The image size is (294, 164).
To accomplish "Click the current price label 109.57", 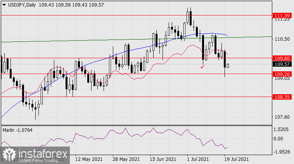I will pyautogui.click(x=280, y=64).
